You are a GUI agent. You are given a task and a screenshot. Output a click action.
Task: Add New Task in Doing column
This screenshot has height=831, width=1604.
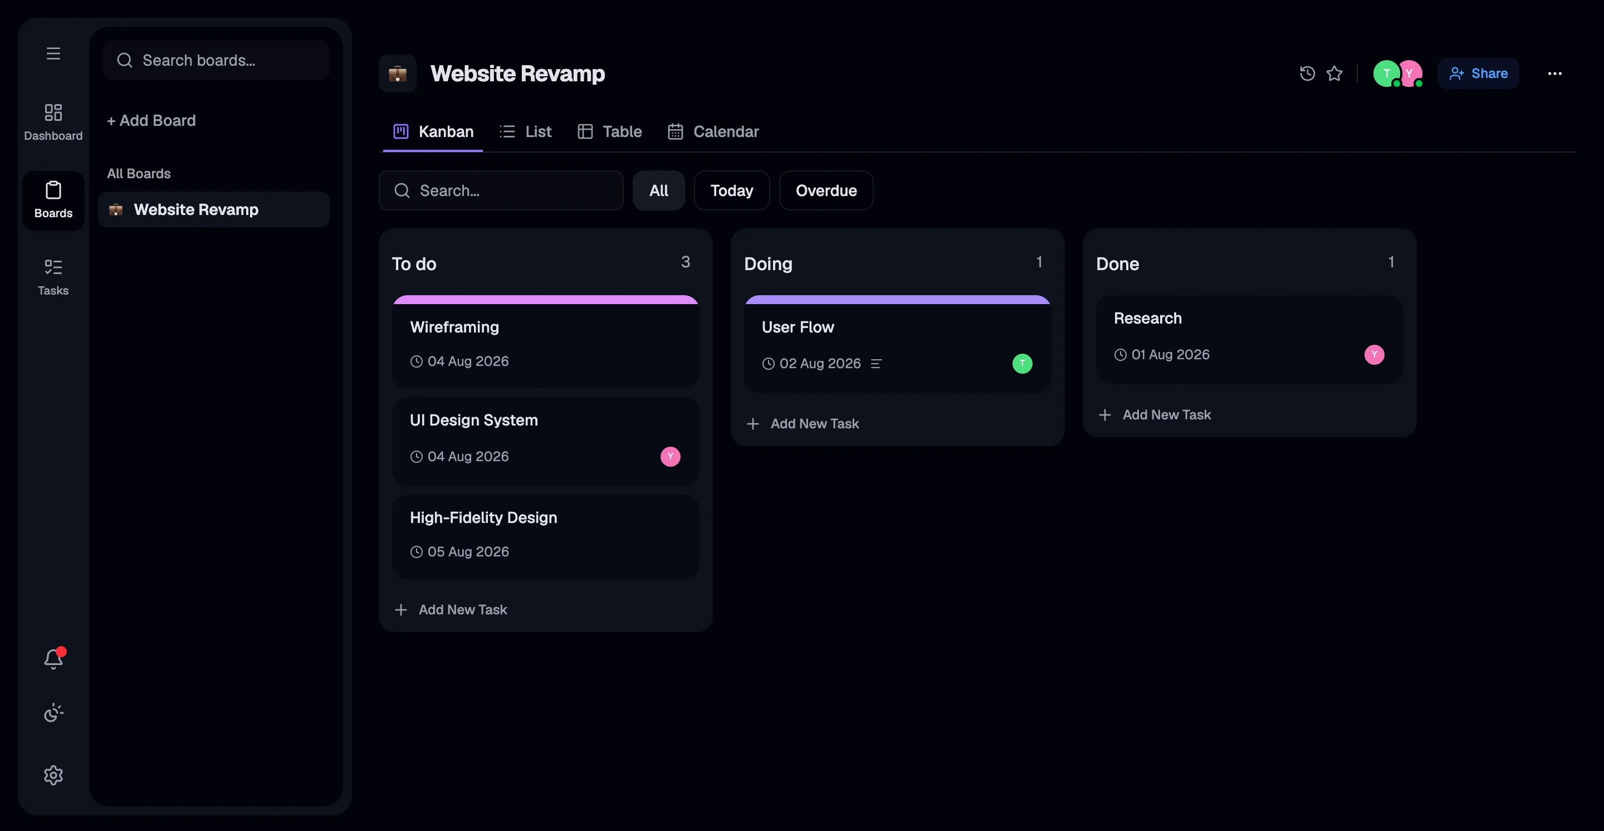pos(803,423)
